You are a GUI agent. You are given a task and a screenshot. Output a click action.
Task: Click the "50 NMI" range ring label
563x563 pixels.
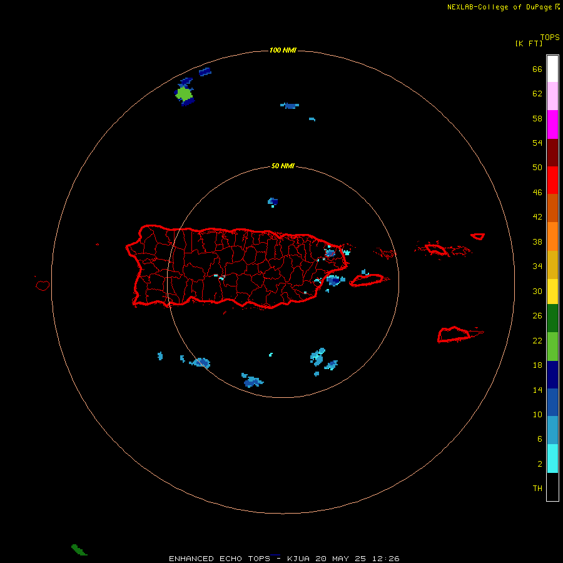(283, 166)
